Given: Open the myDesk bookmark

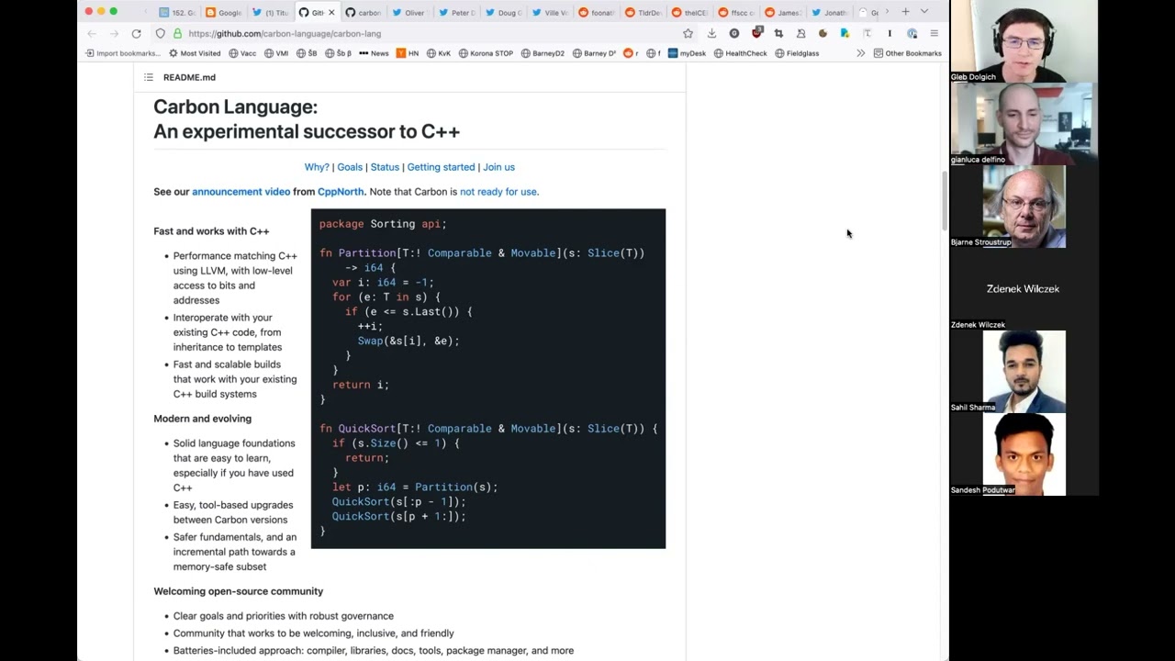Looking at the screenshot, I should click(x=687, y=53).
